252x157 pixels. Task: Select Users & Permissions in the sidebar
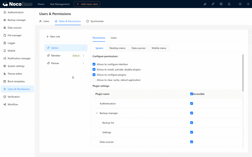pyautogui.click(x=18, y=89)
